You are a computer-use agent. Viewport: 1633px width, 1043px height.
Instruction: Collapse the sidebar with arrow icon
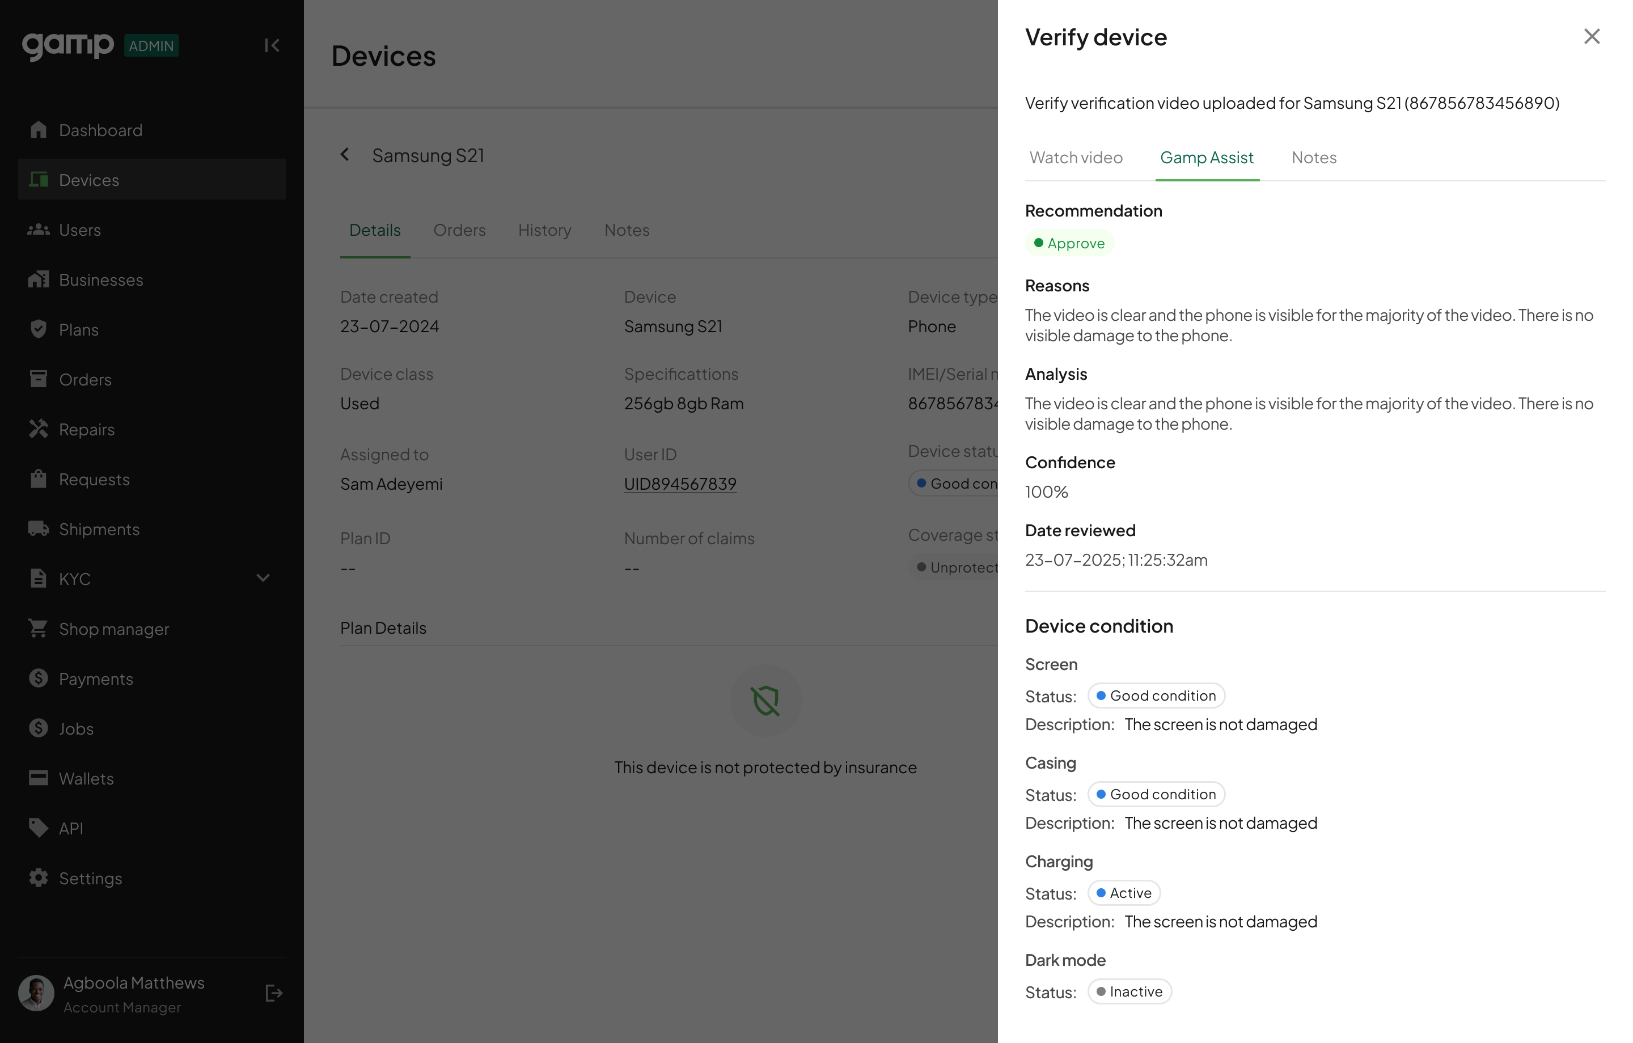272,45
